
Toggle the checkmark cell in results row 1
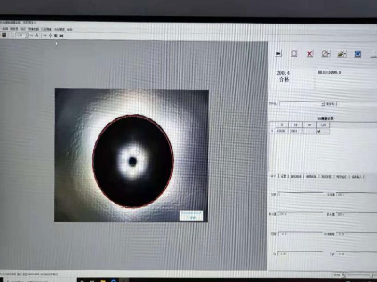coord(323,131)
